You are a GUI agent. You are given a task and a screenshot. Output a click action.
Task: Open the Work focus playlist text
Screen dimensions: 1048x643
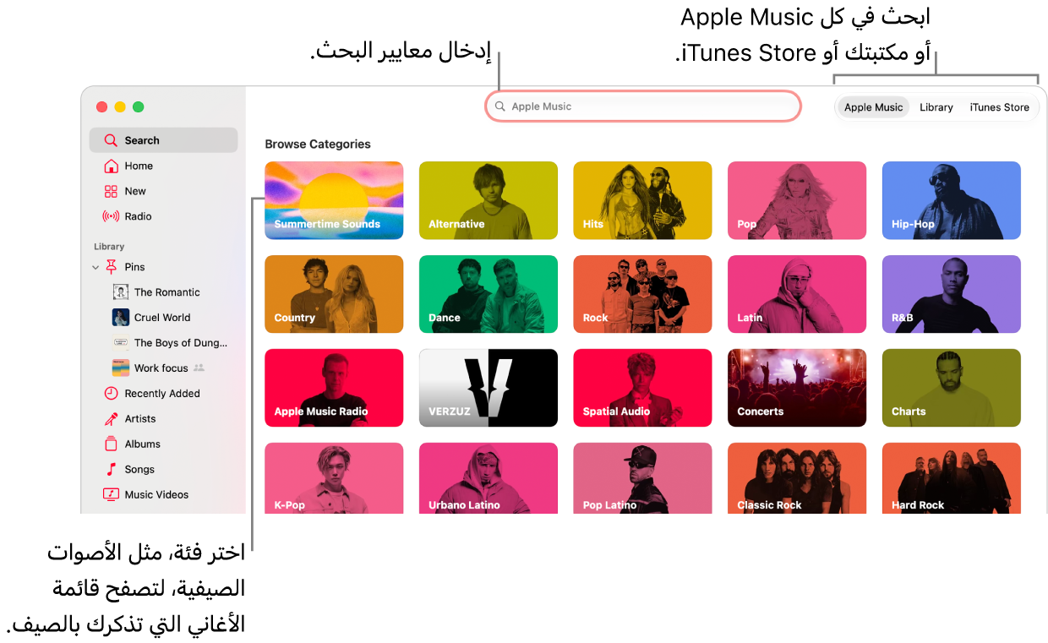(161, 368)
